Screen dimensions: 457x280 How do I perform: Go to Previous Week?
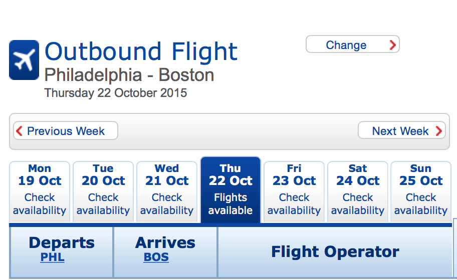click(66, 130)
